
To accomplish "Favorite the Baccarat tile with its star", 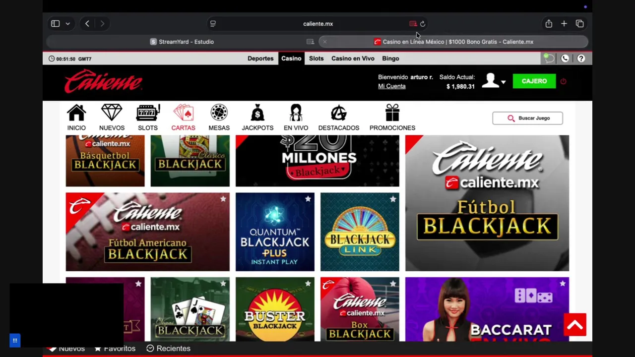I will [x=563, y=284].
